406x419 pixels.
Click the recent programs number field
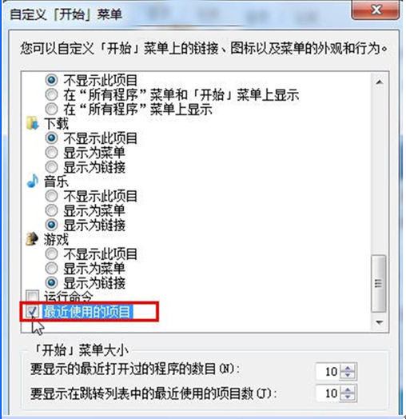[x=328, y=372]
